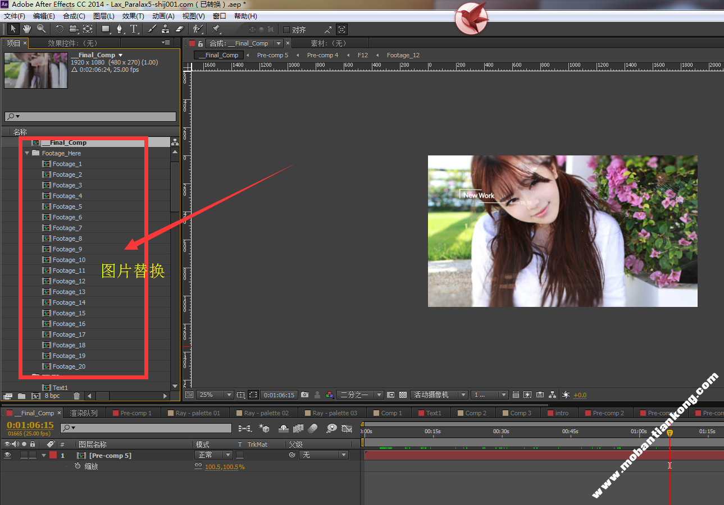Switch to the Pre-comp 1 timeline tab

[132, 413]
